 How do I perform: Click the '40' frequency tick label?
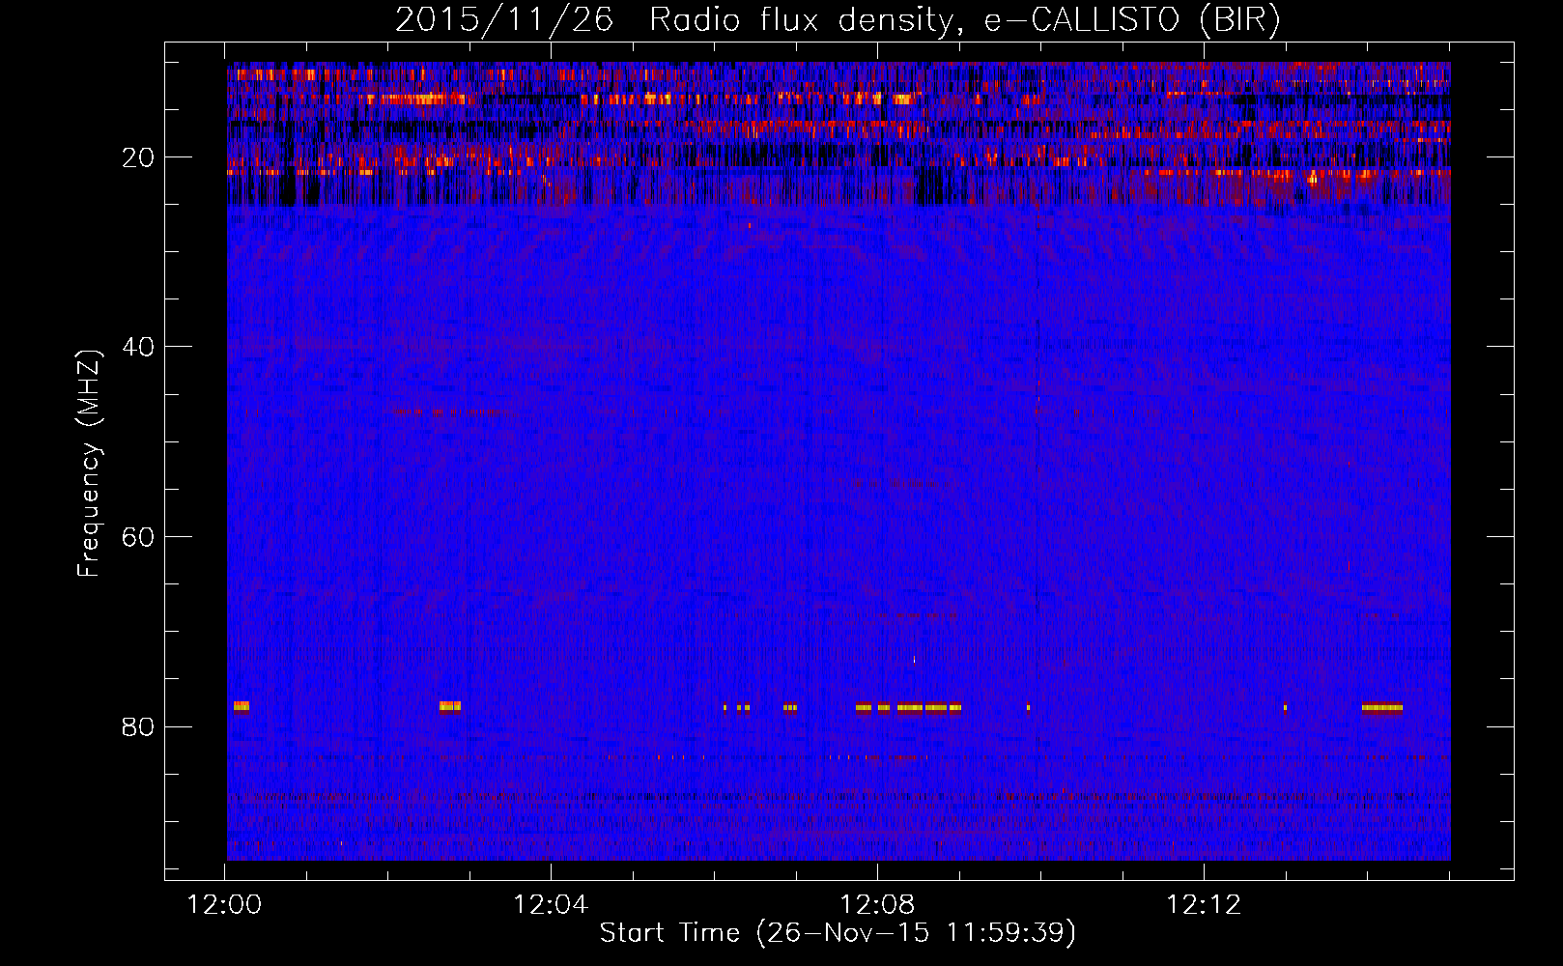point(138,347)
